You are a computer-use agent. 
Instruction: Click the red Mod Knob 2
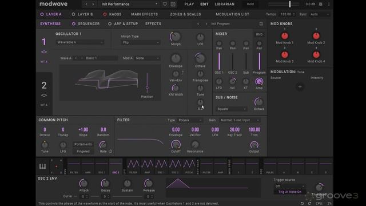pos(316,36)
